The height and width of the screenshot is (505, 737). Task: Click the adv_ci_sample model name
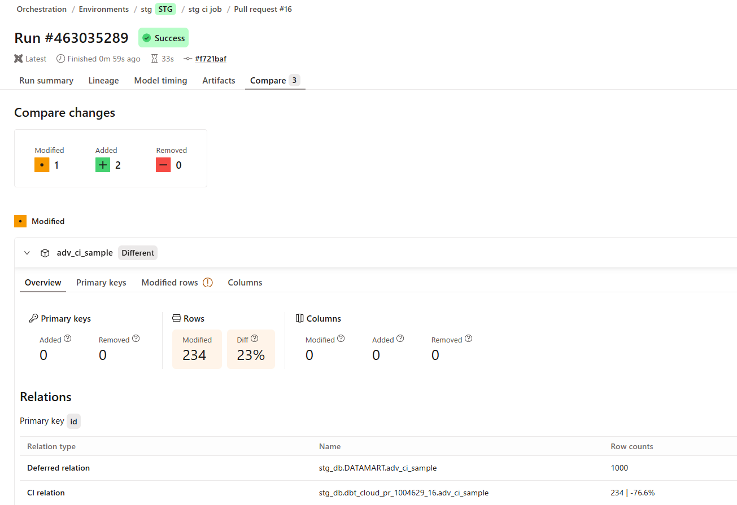coord(85,253)
